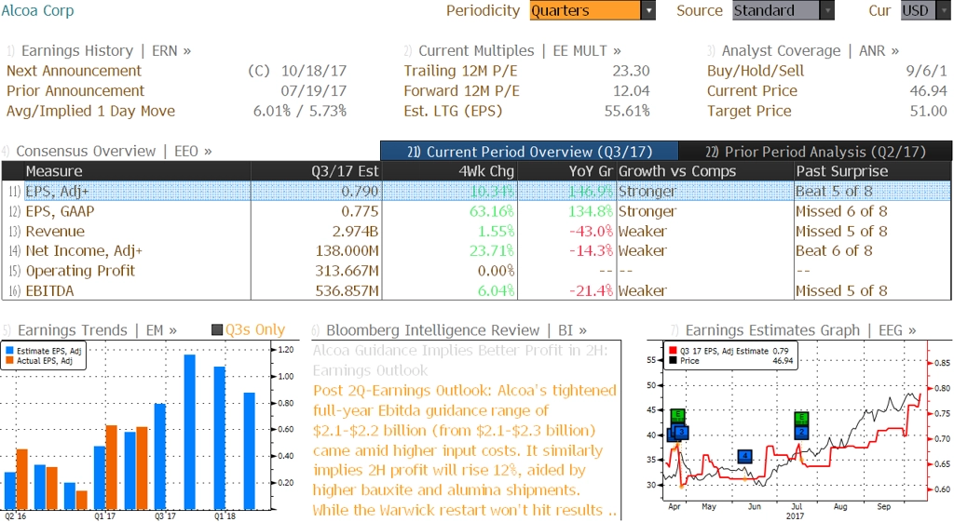Select the blue marker numbered 2
This screenshot has width=954, height=522.
coord(801,432)
